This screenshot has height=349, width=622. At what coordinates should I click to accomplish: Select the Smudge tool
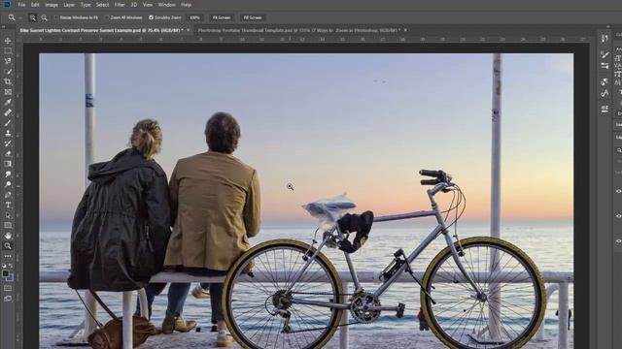pos(8,174)
